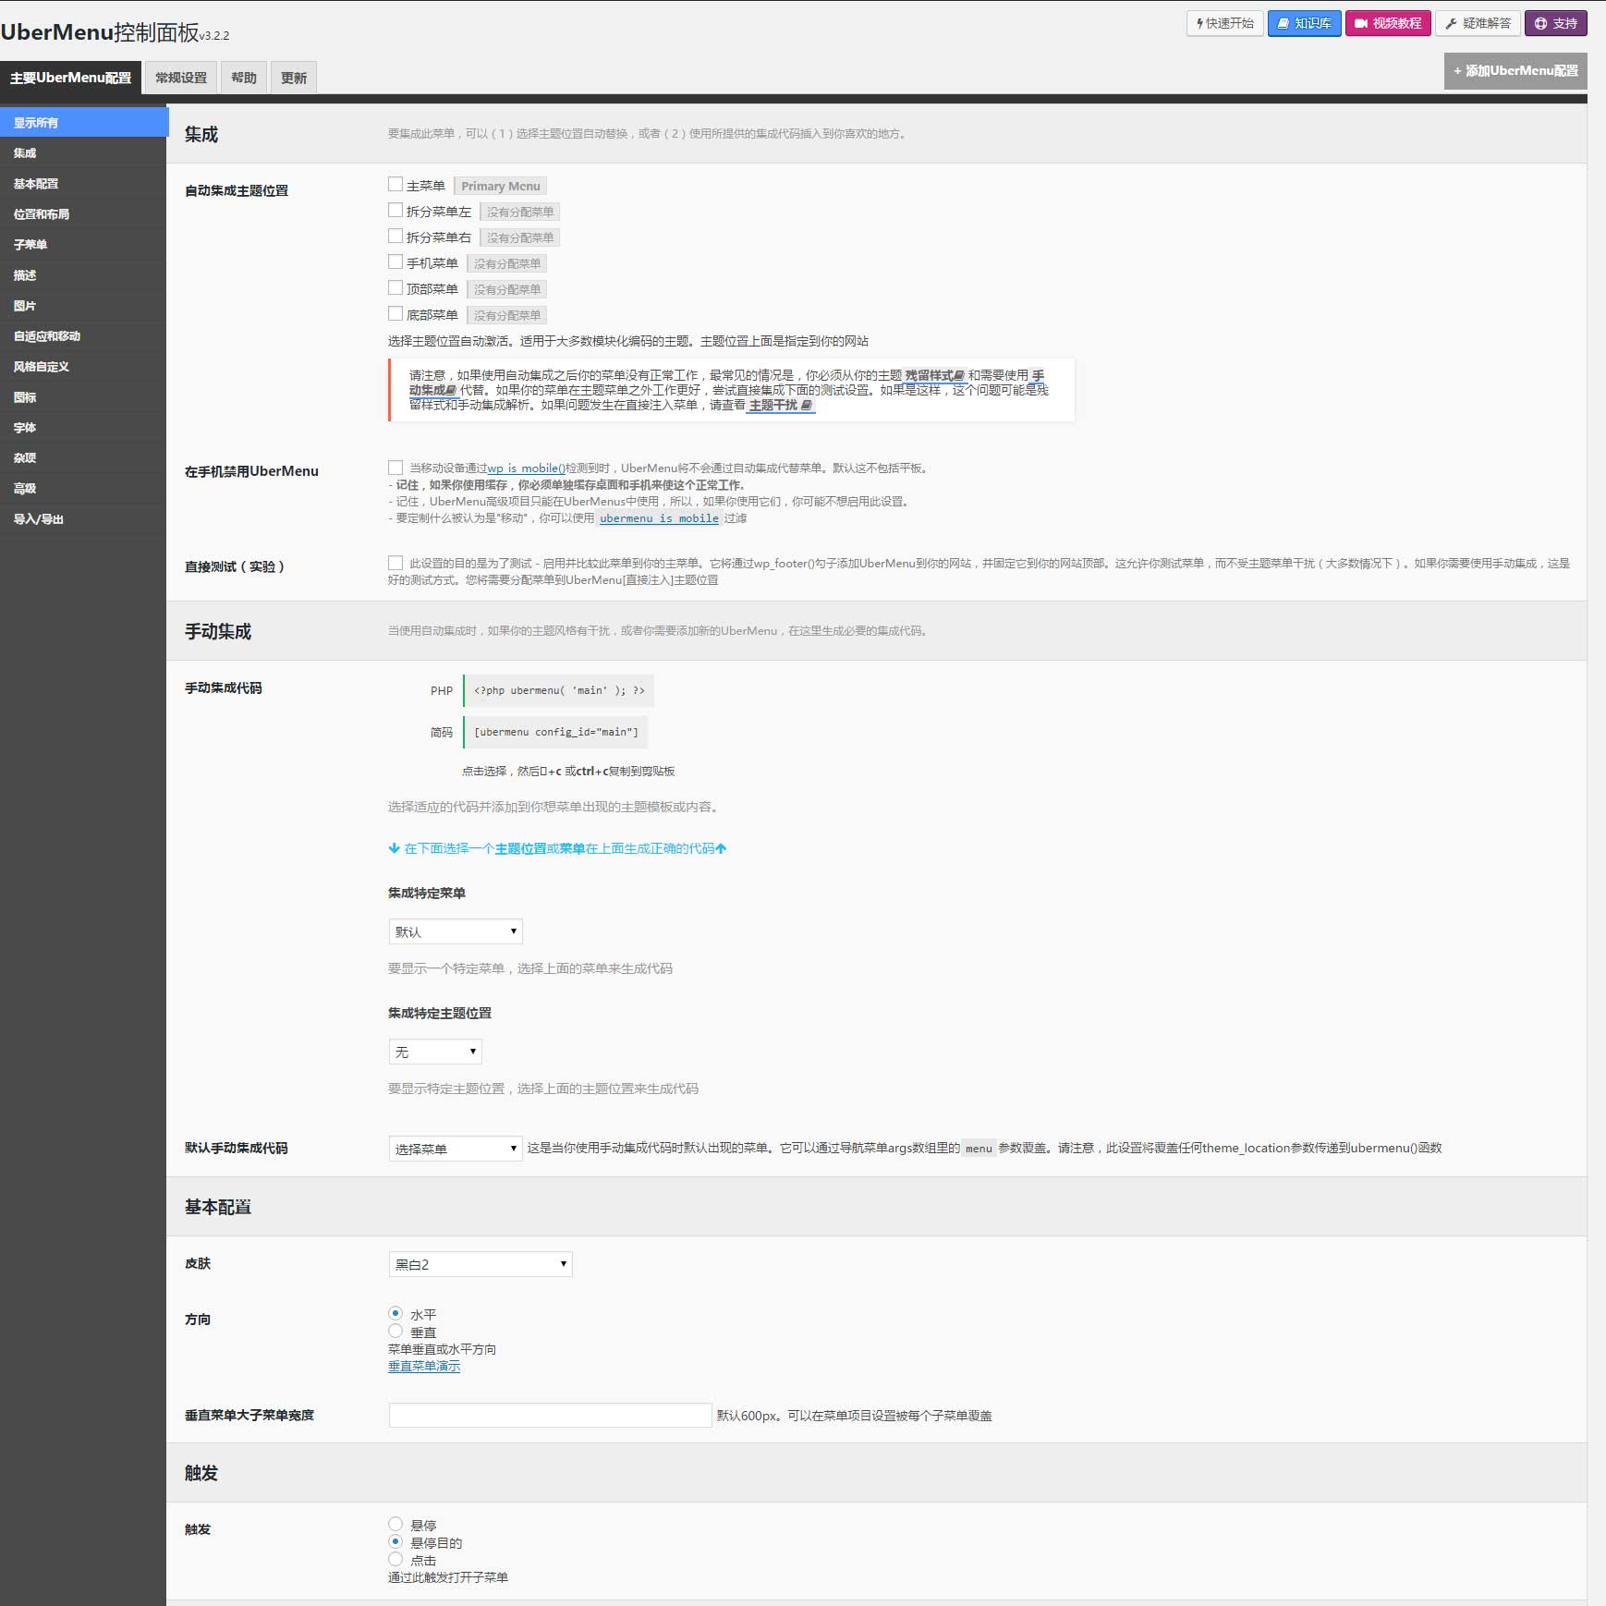This screenshot has width=1606, height=1606.
Task: Toggle the 在手机禁用UberMenu checkbox
Action: pos(395,468)
